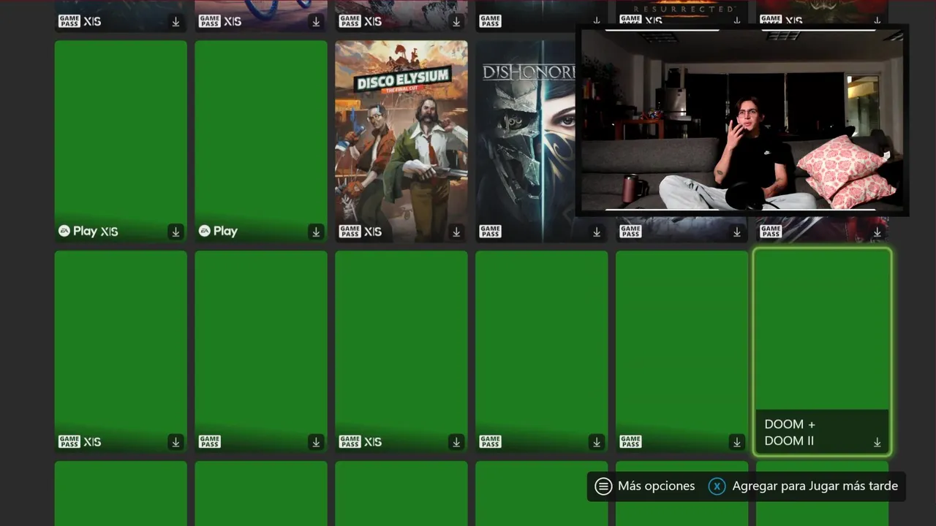Click the EA Play X|S logo badge

pos(88,232)
